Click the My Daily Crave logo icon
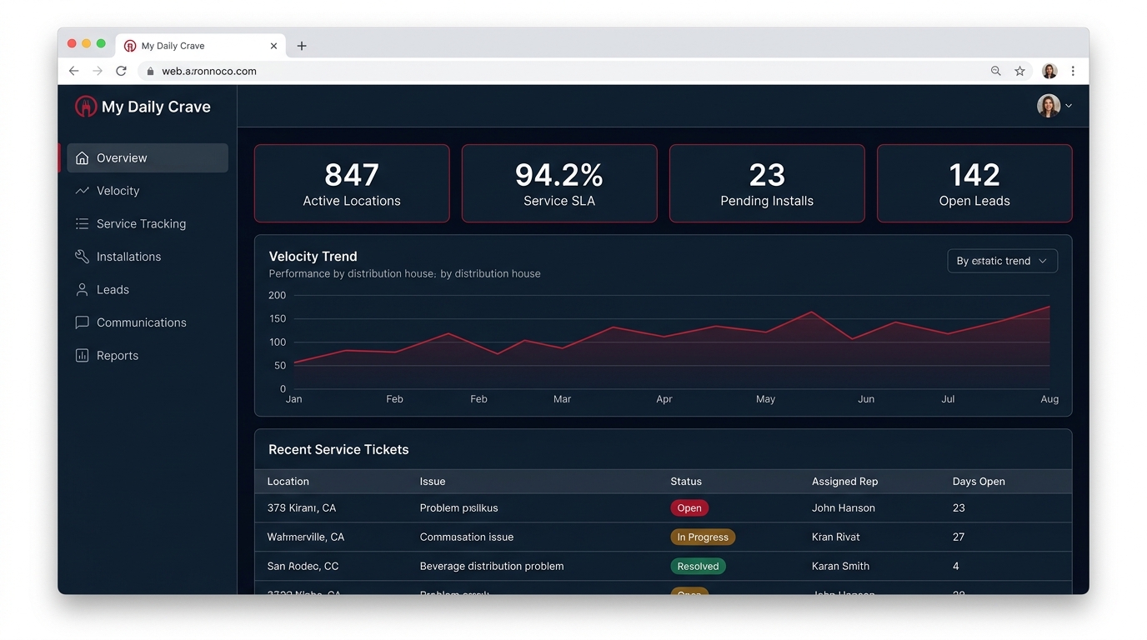This screenshot has width=1147, height=640. (x=86, y=107)
